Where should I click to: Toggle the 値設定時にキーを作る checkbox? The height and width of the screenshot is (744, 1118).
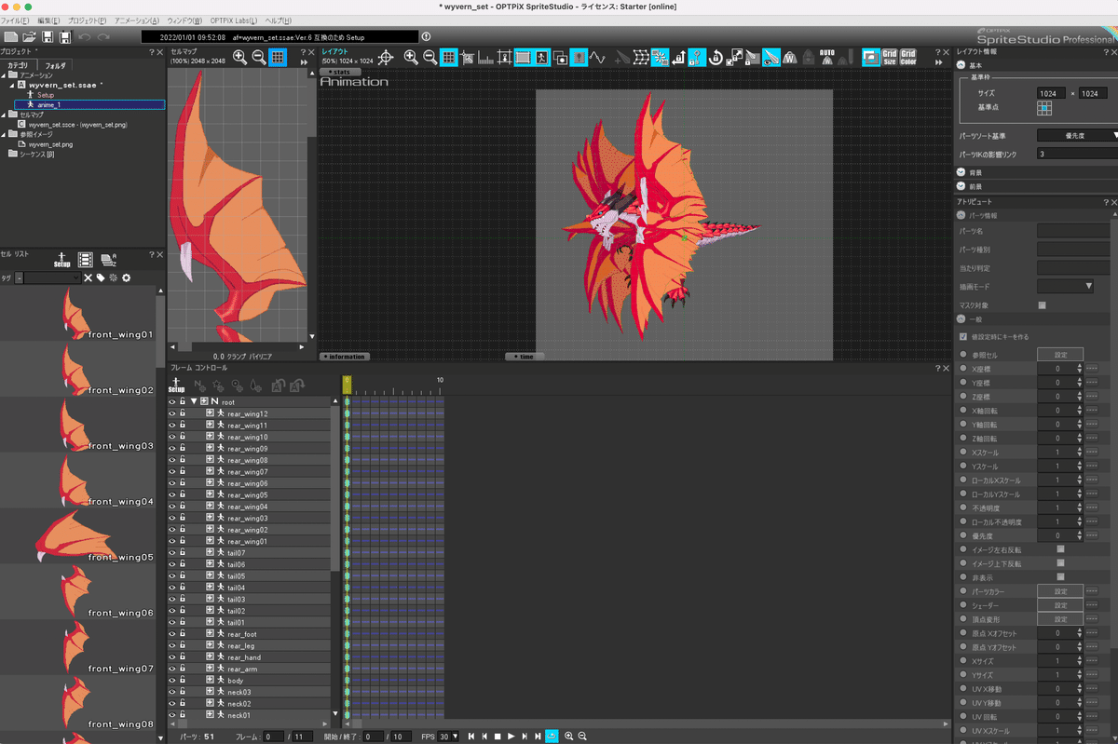point(963,336)
